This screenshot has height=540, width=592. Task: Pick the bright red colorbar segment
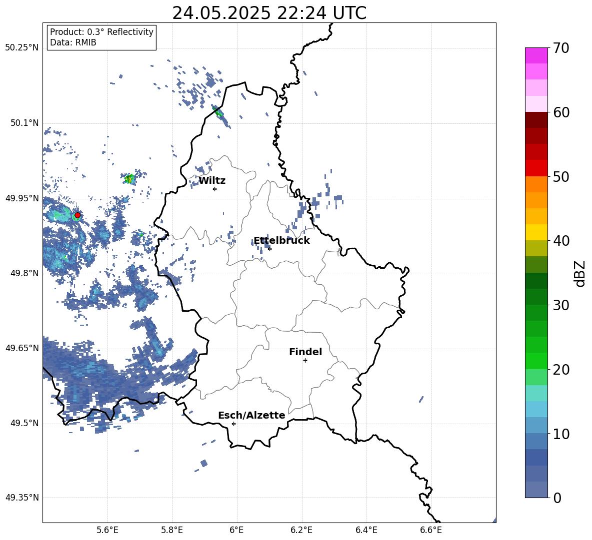[536, 168]
